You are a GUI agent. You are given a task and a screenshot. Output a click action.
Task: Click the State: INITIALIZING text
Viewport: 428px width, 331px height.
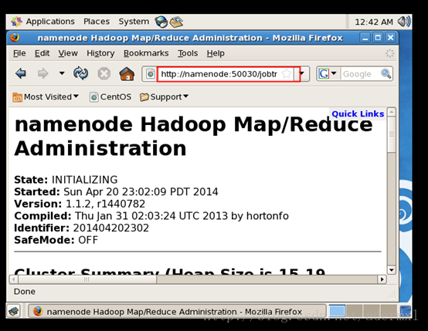coord(66,180)
